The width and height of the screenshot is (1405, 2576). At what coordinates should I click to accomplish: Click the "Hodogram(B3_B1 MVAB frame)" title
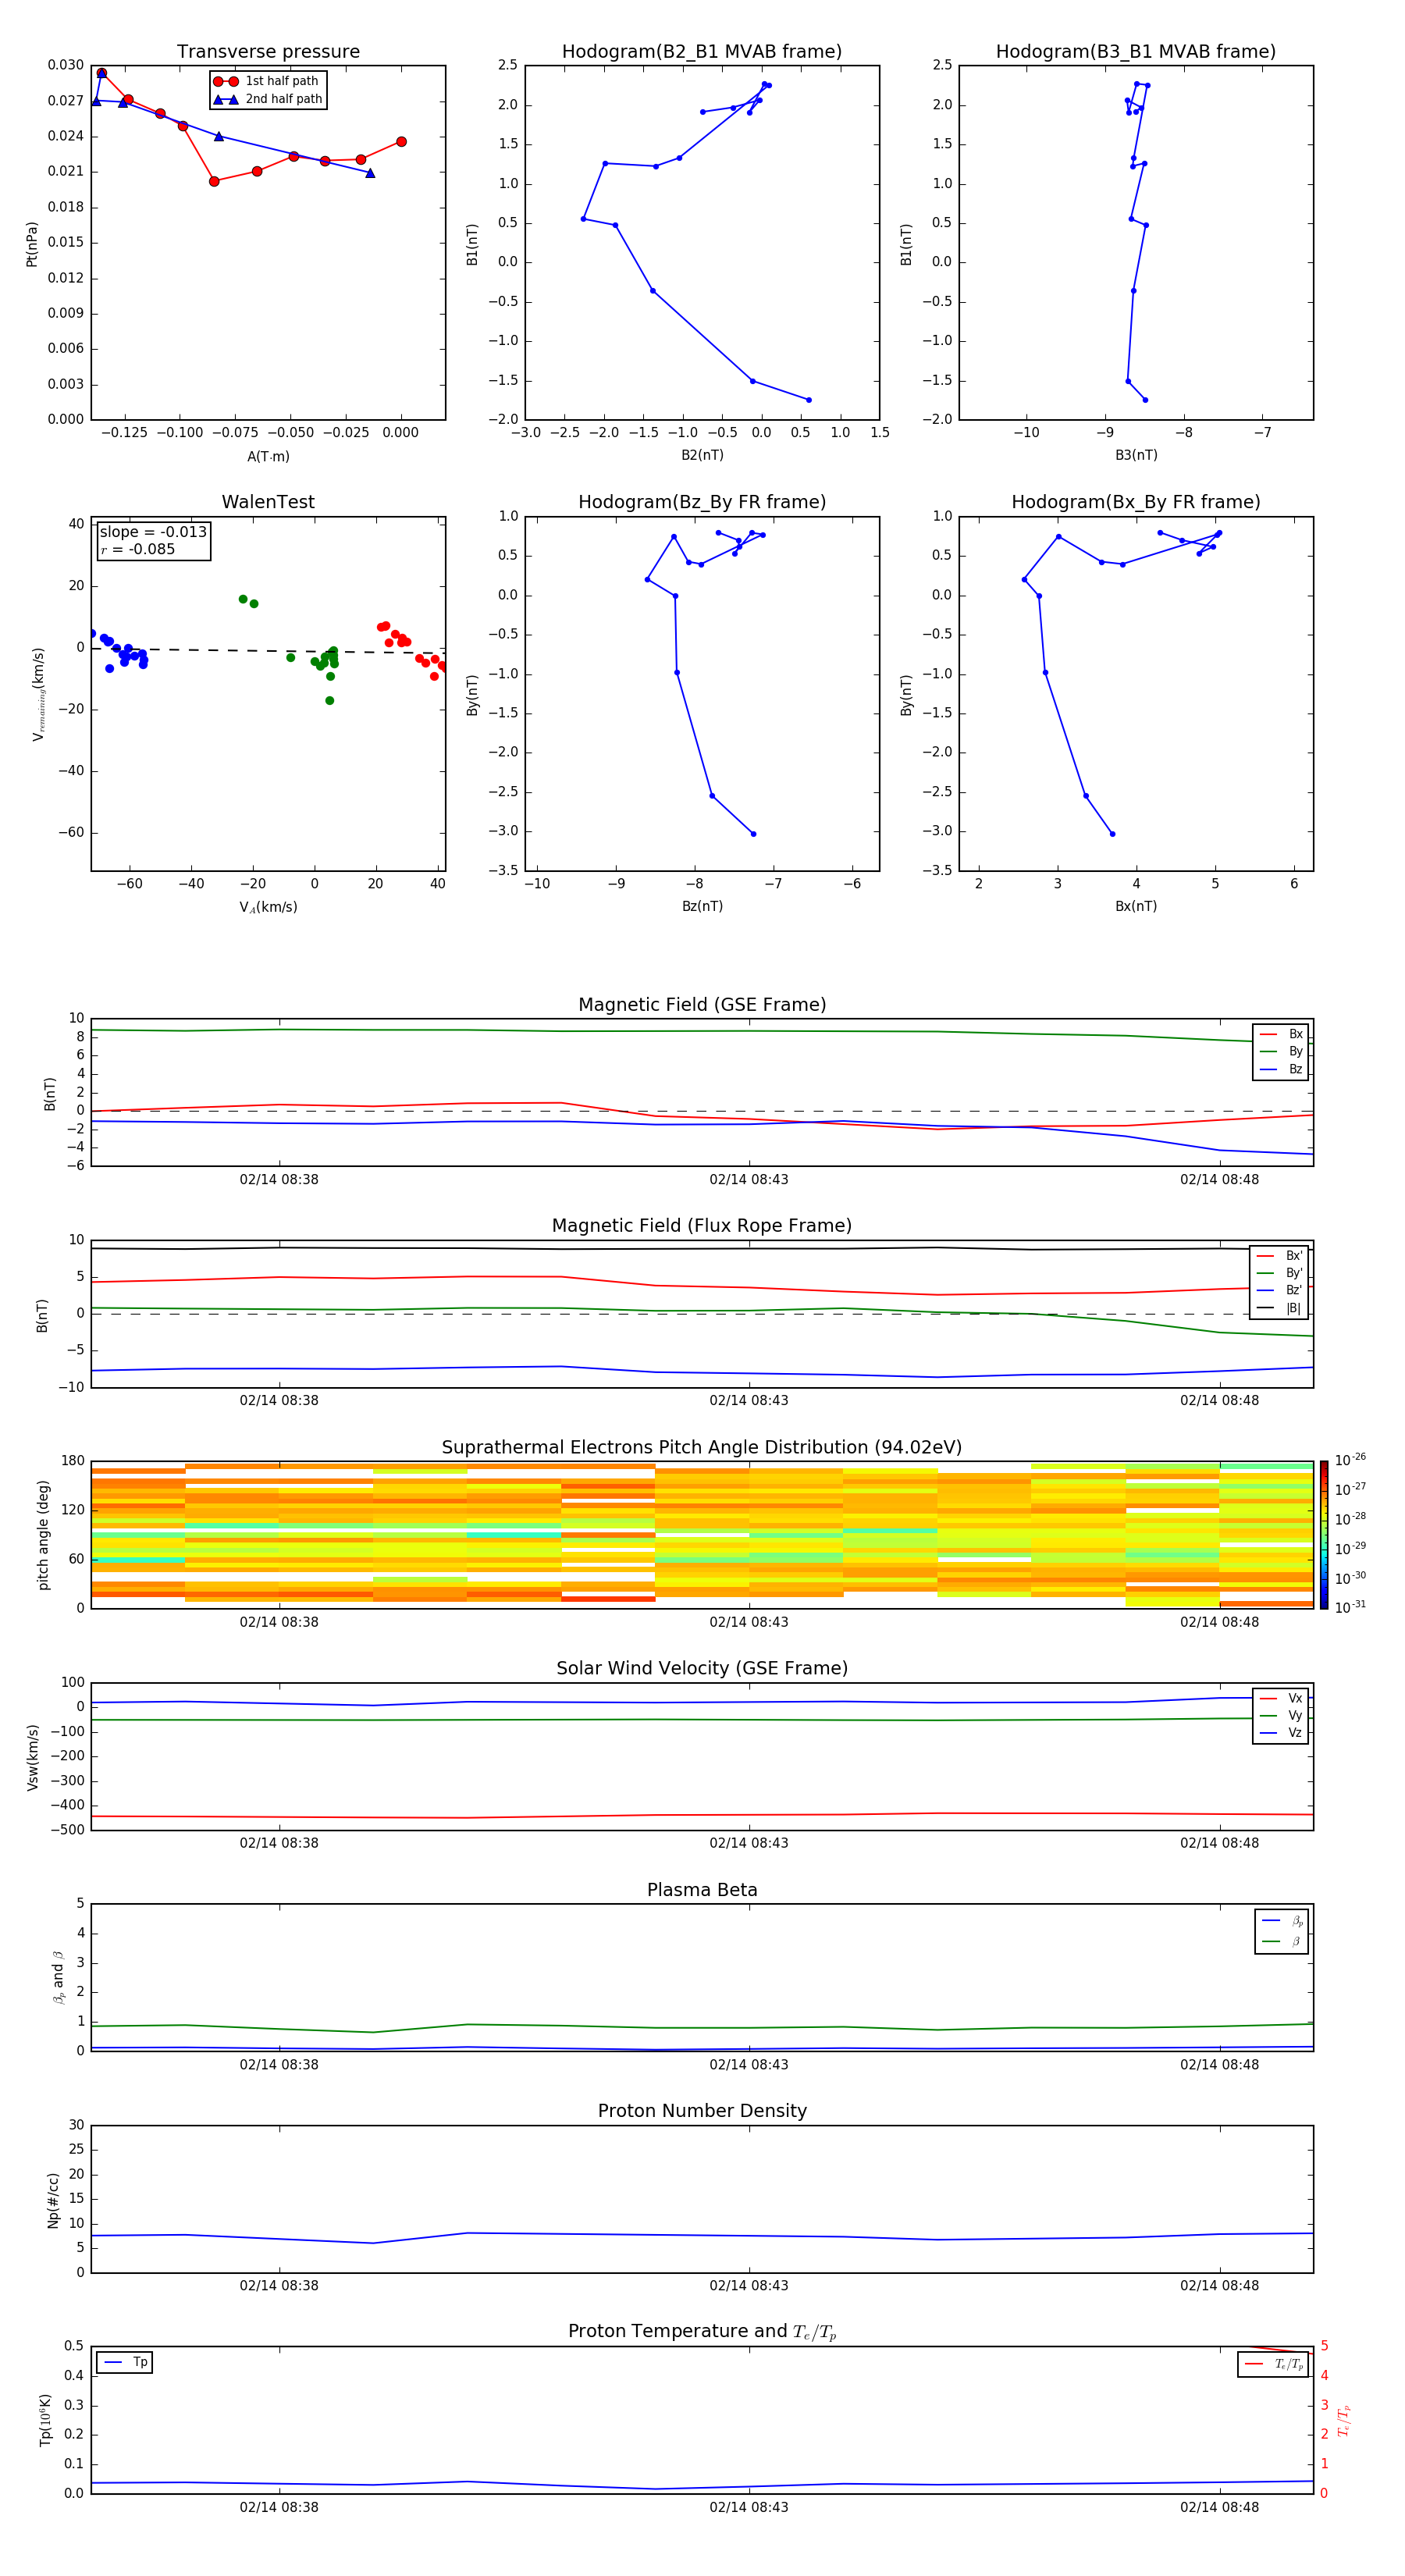pos(1135,52)
